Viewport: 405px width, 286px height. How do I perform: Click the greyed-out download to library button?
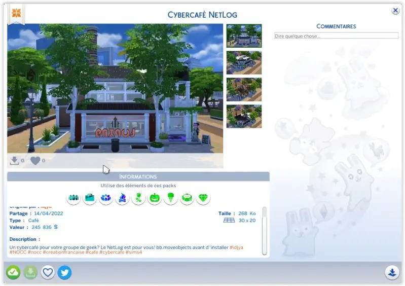(x=30, y=272)
